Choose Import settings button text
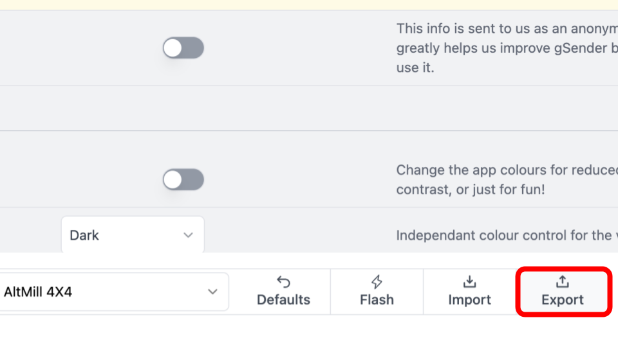 coord(470,300)
